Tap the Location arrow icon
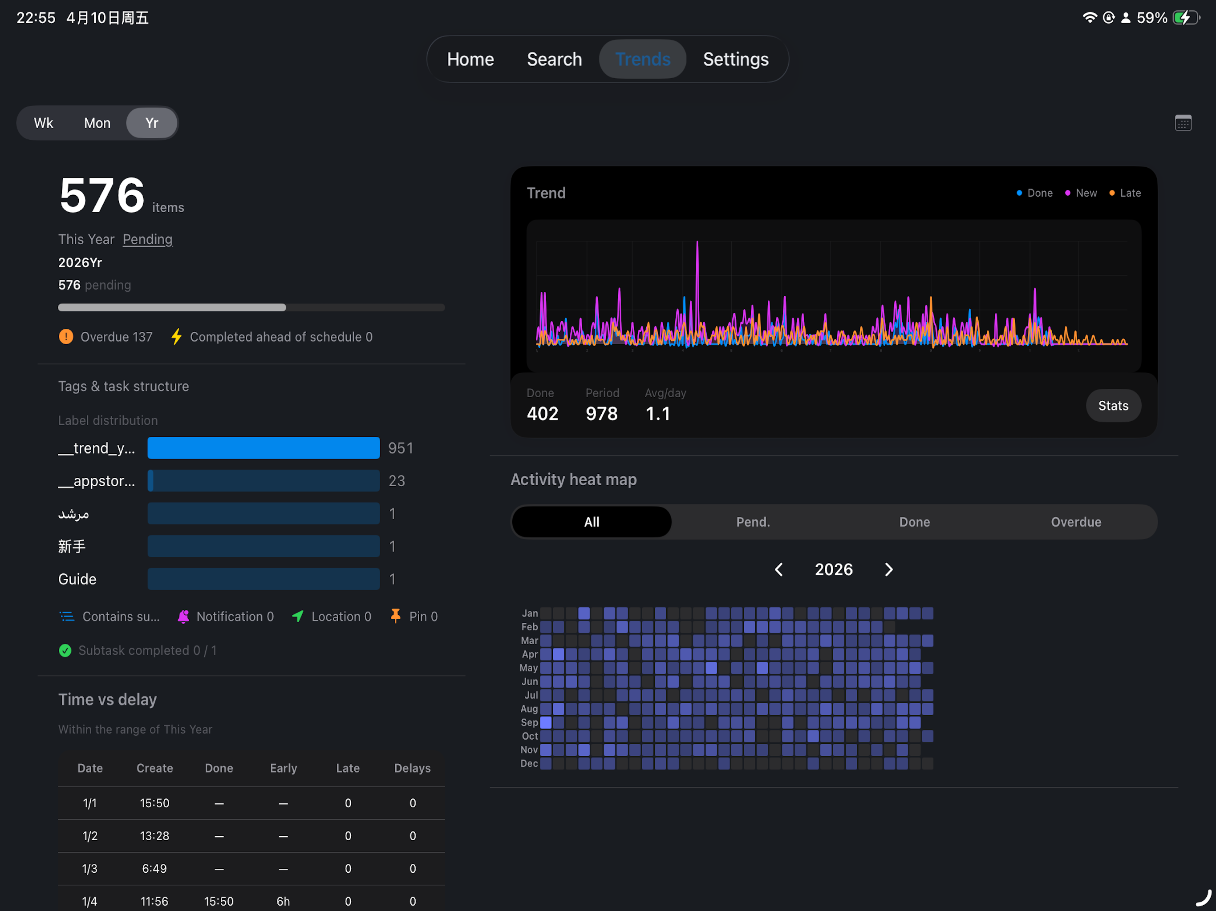Screen dimensions: 1216x911 coord(297,617)
